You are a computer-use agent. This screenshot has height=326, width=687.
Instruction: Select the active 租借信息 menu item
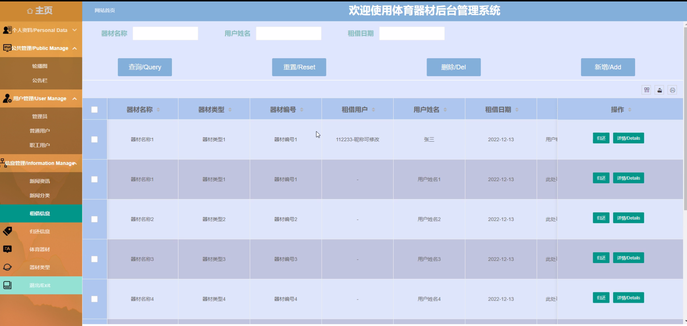(41, 213)
